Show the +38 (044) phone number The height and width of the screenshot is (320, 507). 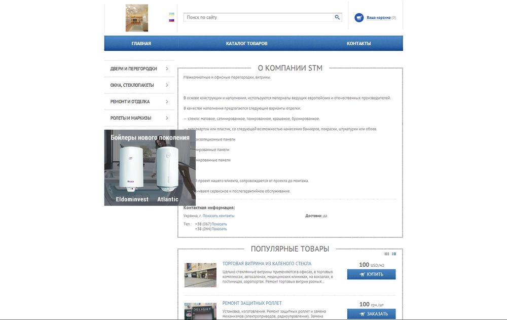click(x=219, y=229)
